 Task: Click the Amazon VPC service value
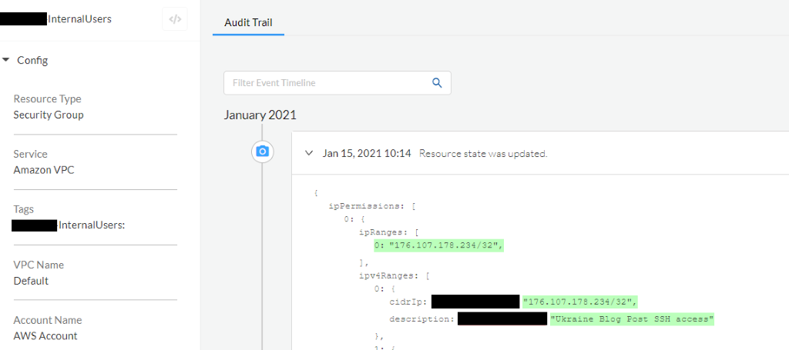coord(44,170)
